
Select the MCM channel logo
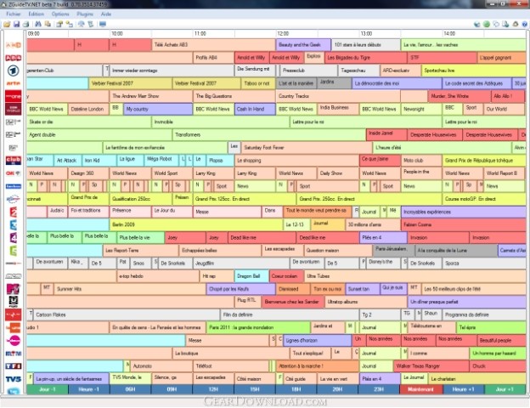(x=14, y=276)
